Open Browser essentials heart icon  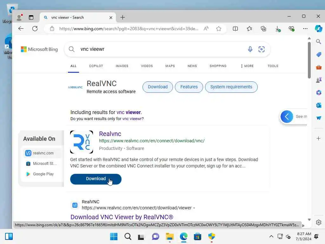point(291,29)
